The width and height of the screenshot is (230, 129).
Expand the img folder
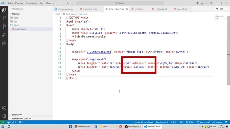point(31,18)
